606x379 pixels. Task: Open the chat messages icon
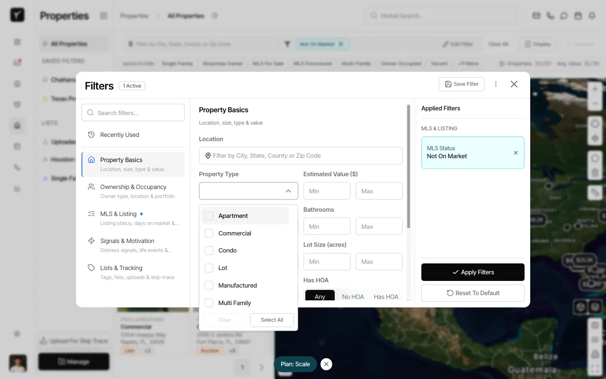tap(564, 16)
